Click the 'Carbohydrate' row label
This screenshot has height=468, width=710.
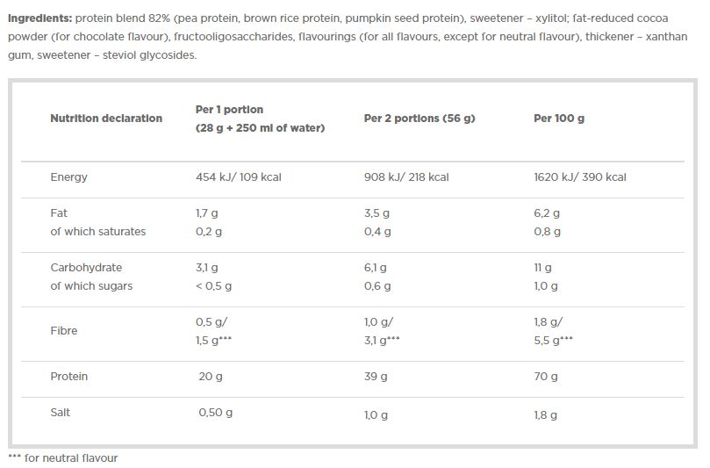86,268
